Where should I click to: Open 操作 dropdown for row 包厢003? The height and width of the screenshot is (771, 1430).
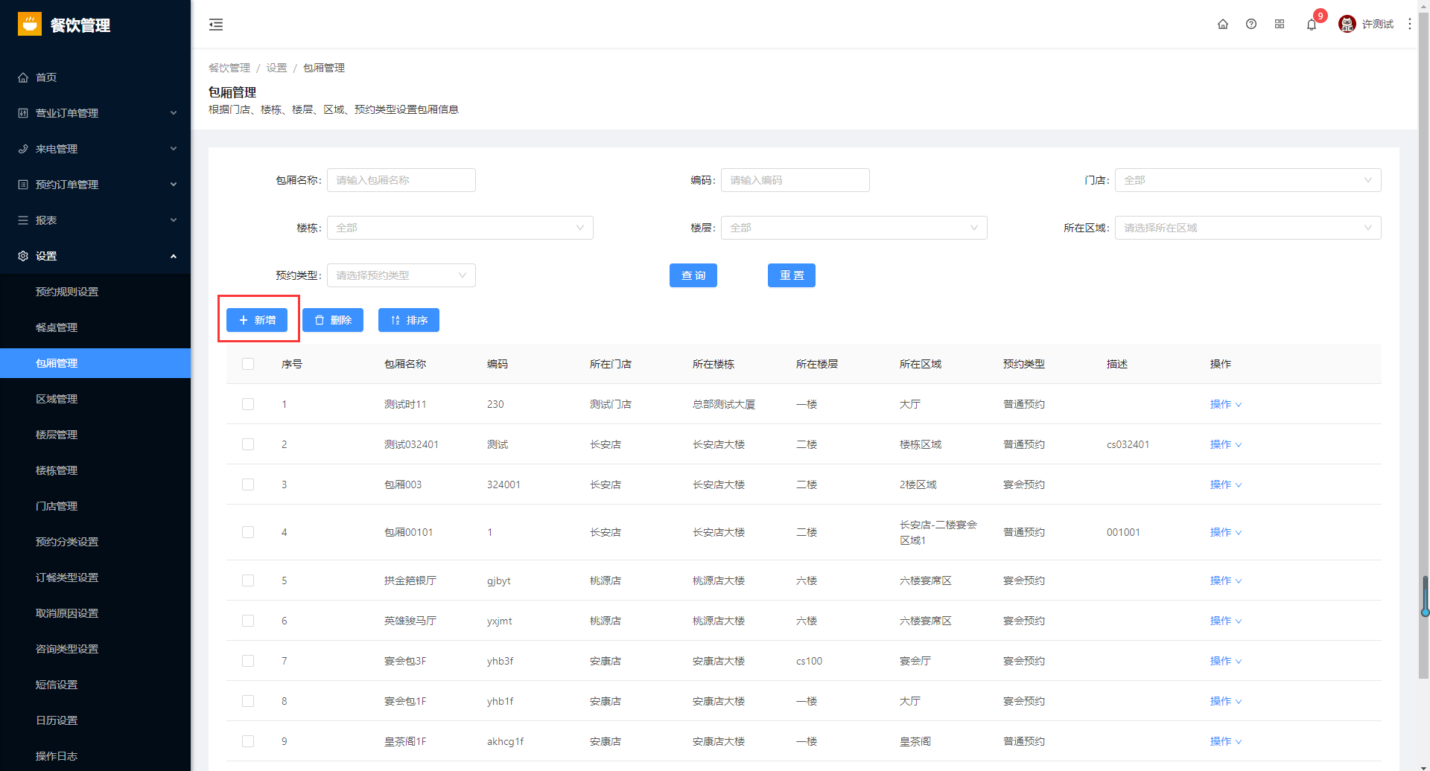[1226, 484]
